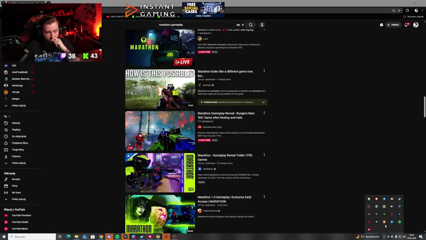Open the Marathon LIVE thumbnail by AJ2K
426x240 pixels.
pyautogui.click(x=160, y=48)
